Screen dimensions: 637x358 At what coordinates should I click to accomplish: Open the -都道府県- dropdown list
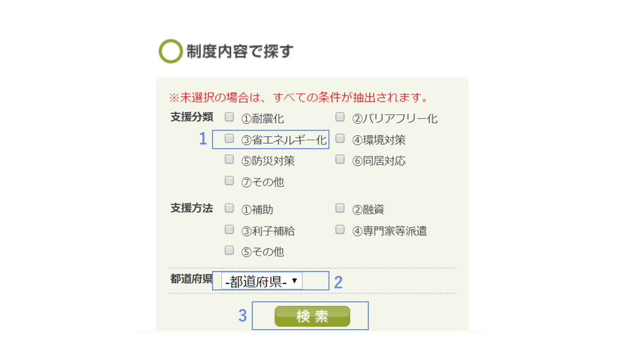coord(262,281)
